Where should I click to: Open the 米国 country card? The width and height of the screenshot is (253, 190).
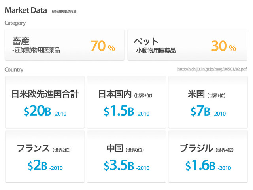208,102
